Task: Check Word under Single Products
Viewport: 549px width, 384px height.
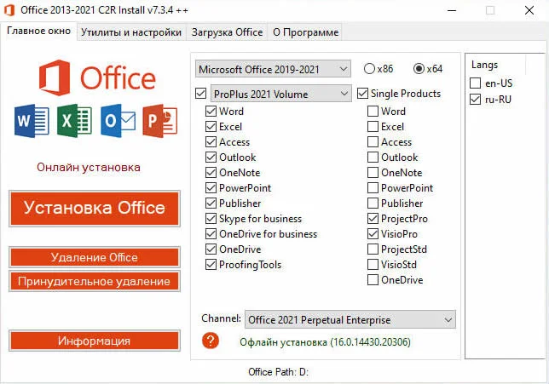Action: pos(373,112)
